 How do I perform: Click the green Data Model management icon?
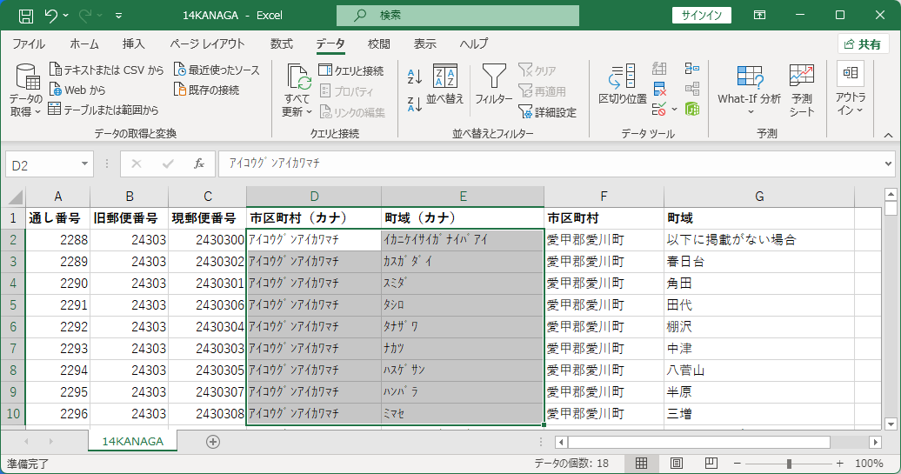[692, 109]
